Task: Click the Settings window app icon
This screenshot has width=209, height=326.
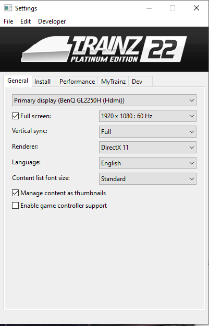Action: (x=8, y=8)
